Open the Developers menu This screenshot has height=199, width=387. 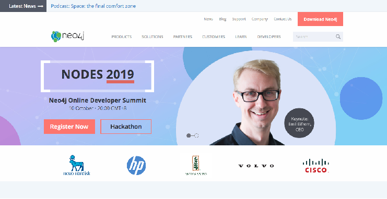coord(269,36)
